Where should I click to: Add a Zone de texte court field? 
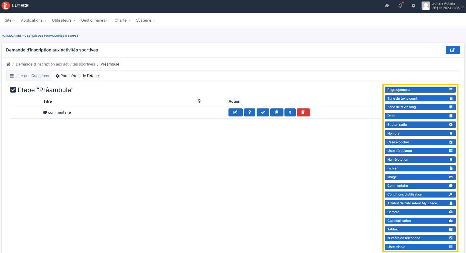tap(420, 98)
